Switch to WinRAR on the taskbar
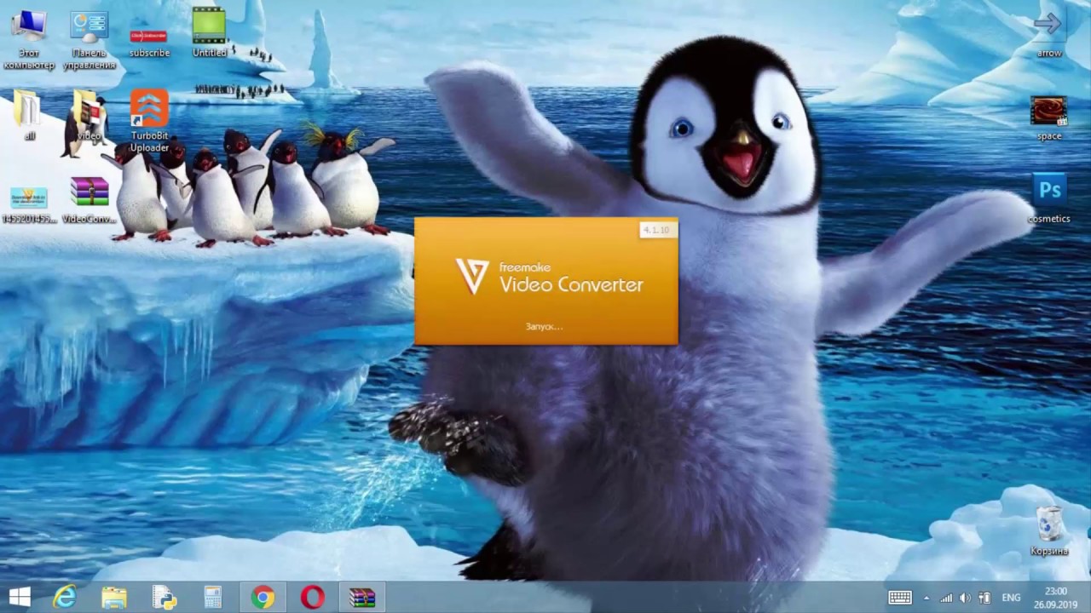The width and height of the screenshot is (1091, 613). [362, 598]
